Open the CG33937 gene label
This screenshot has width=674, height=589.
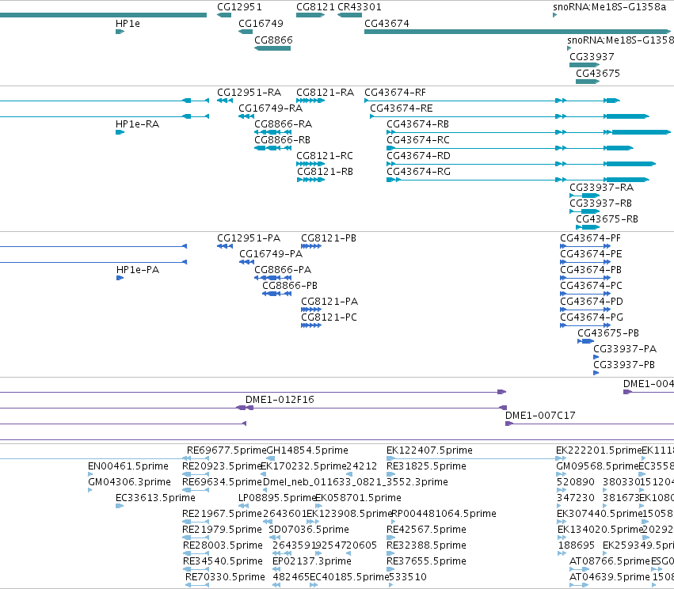pyautogui.click(x=592, y=57)
